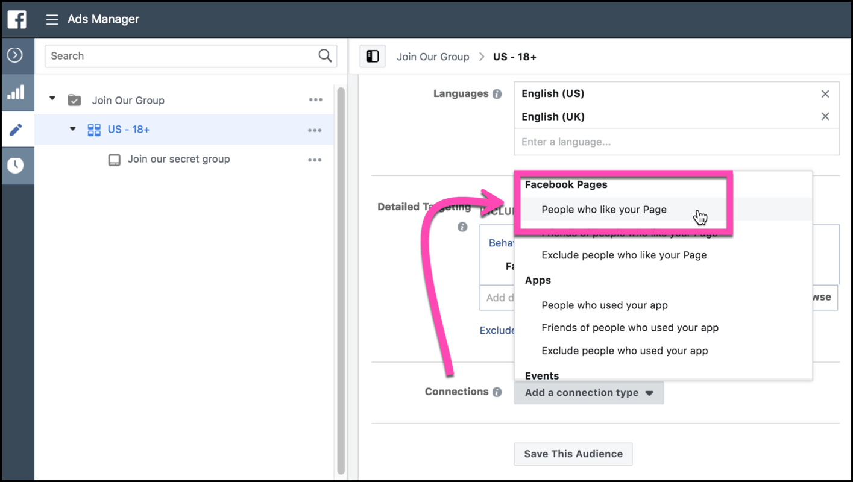Select US - 18+ ad set row
Screen dimensions: 853x482
184,130
